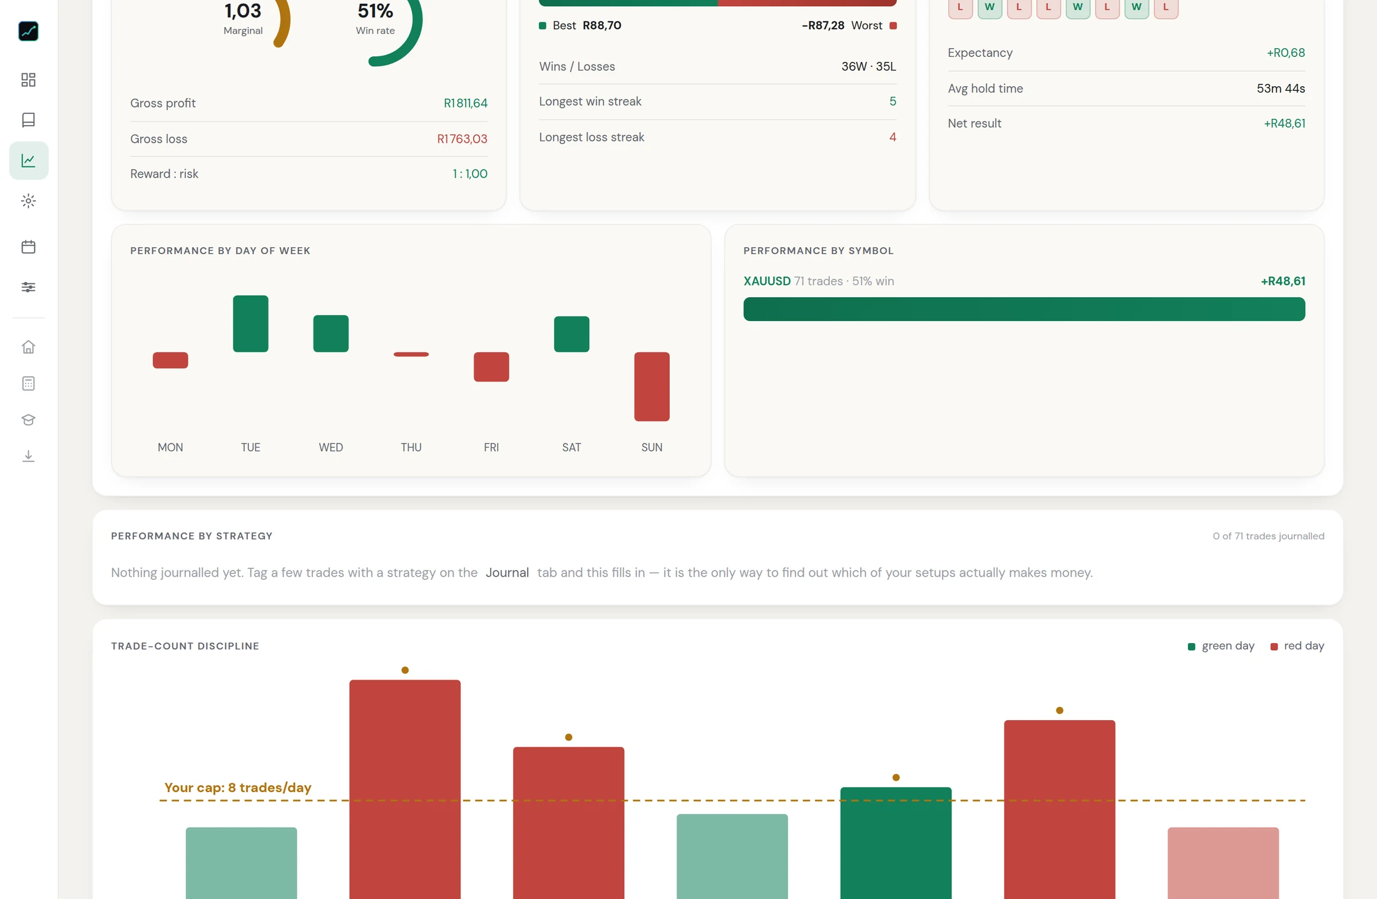The width and height of the screenshot is (1377, 899).
Task: Click the dark green trade-count bar
Action: (x=896, y=843)
